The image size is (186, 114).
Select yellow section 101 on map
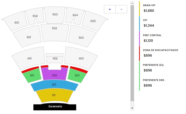(x=54, y=95)
